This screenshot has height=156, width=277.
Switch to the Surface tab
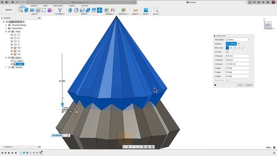click(x=34, y=6)
